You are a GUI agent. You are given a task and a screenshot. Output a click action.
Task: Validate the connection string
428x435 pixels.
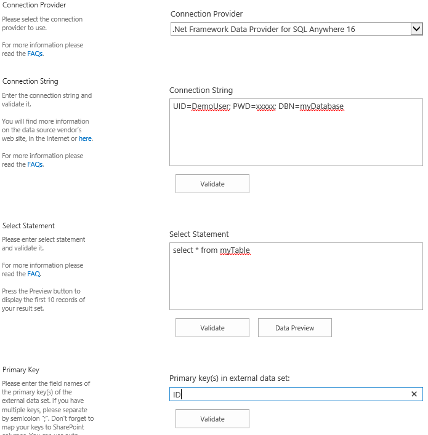coord(212,184)
